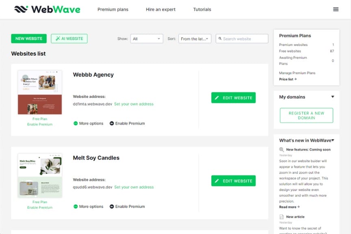The image size is (351, 234).
Task: Click the New article document icon
Action: pos(282,217)
